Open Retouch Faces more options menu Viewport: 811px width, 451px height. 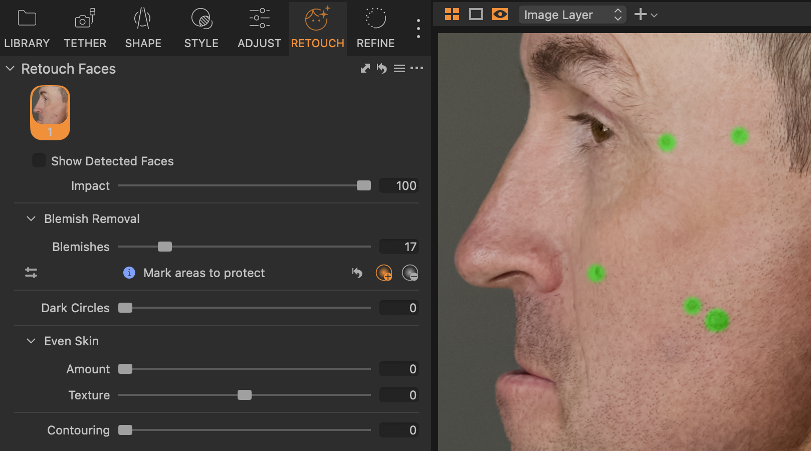(x=417, y=68)
